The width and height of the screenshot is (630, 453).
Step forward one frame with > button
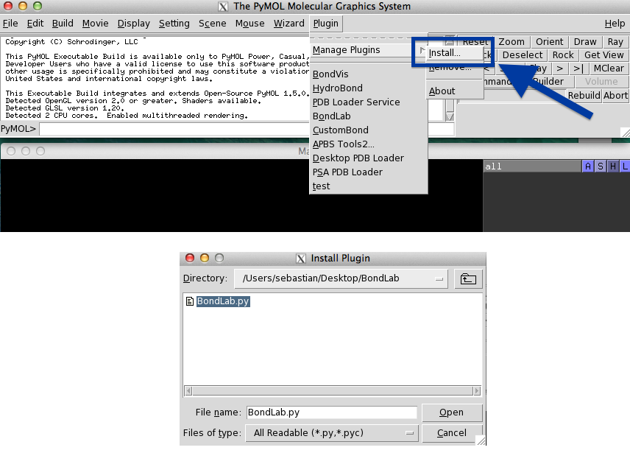pos(559,69)
